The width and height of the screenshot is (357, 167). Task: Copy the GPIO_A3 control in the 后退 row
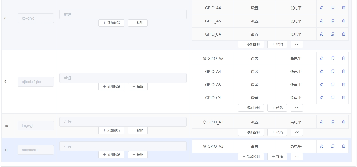point(332,58)
